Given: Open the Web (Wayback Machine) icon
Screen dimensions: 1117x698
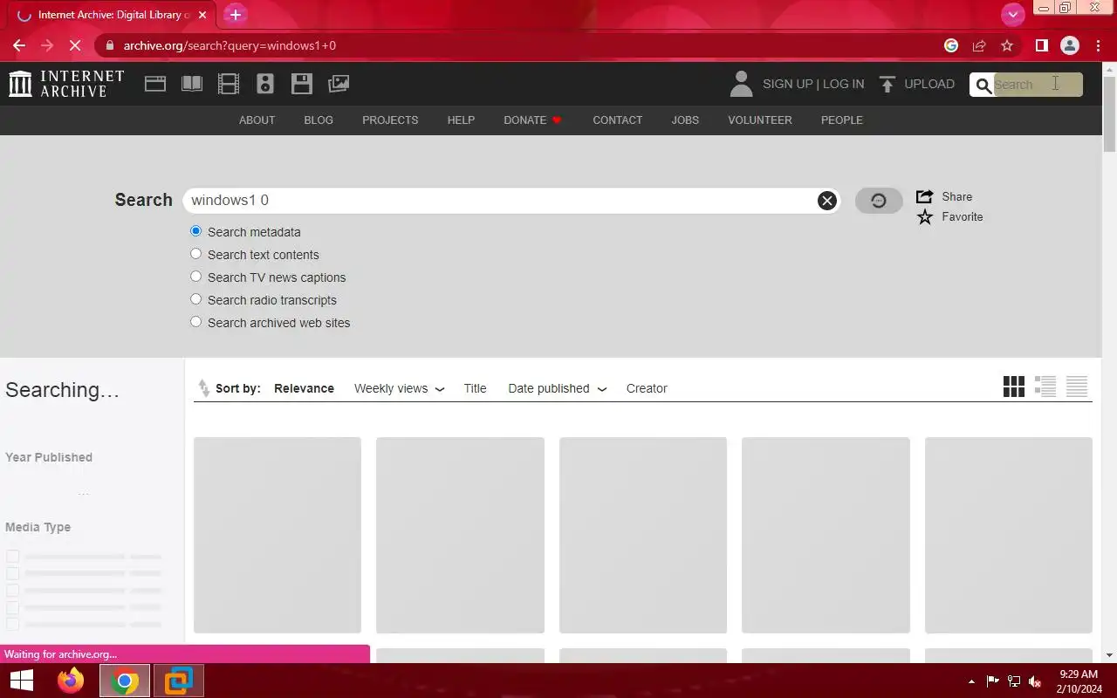Looking at the screenshot, I should (x=155, y=84).
